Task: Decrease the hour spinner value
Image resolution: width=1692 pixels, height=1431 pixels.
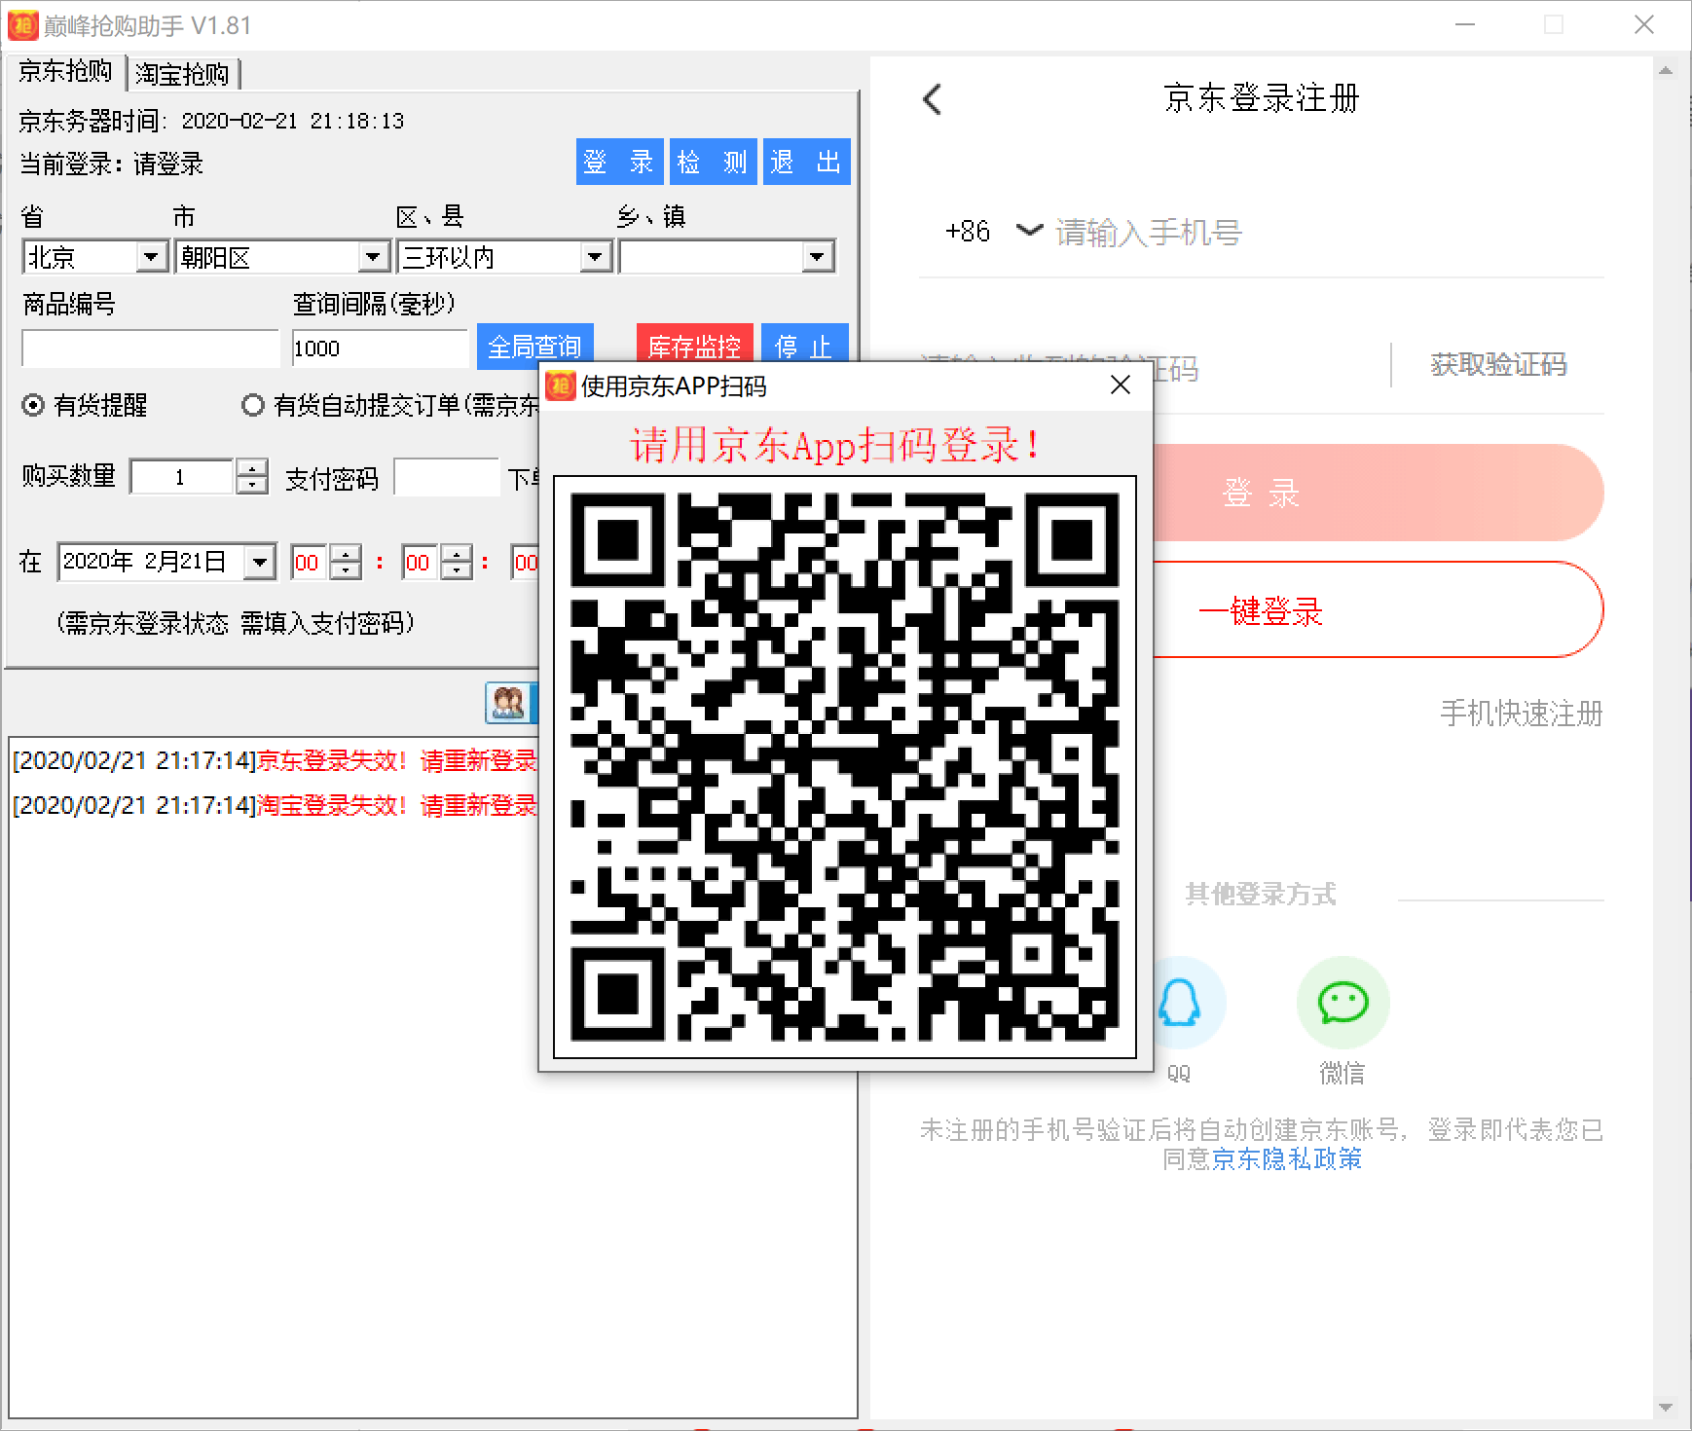Action: [346, 571]
